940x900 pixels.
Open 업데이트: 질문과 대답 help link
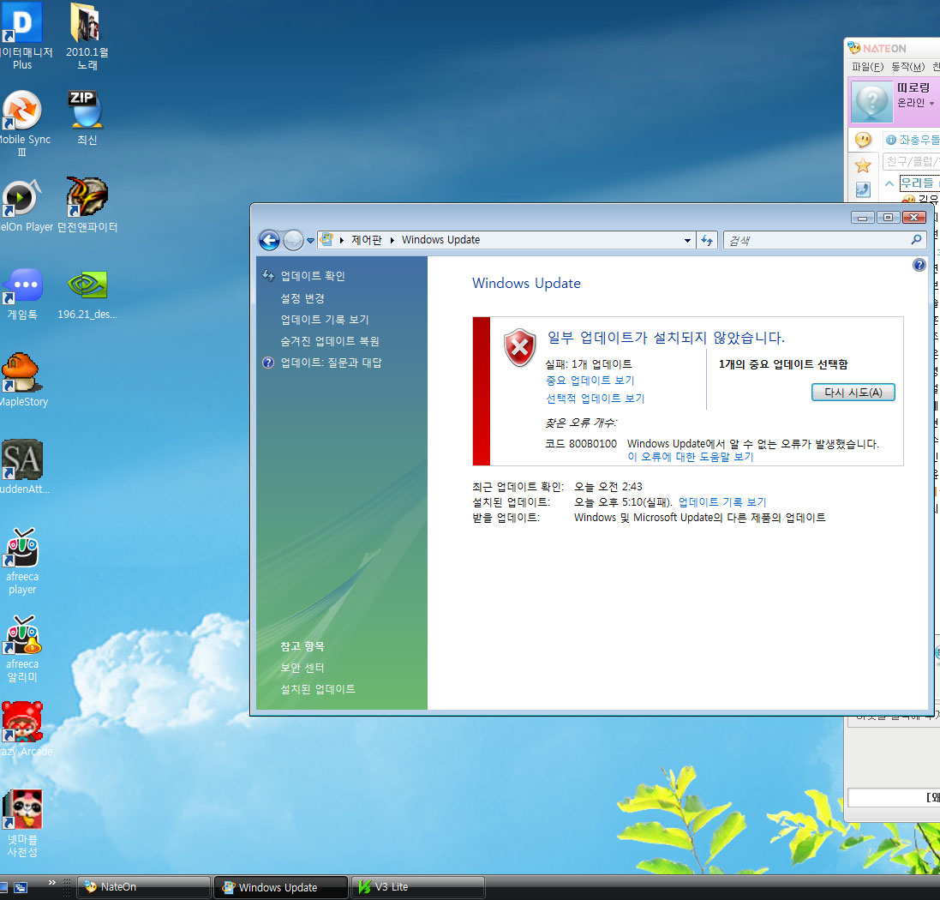331,363
